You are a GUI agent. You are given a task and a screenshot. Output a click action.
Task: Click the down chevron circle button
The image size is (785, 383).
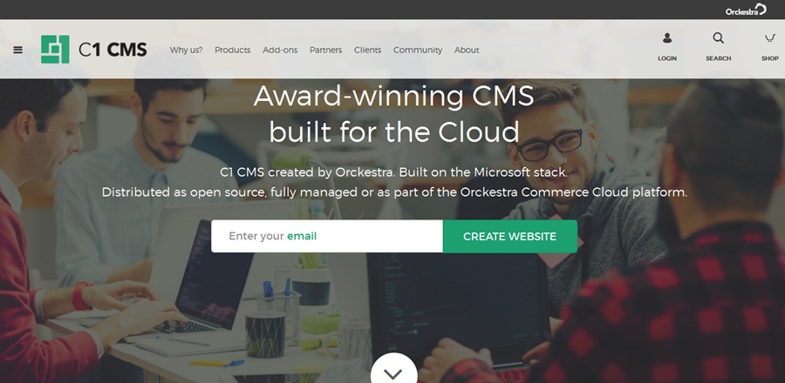(393, 370)
